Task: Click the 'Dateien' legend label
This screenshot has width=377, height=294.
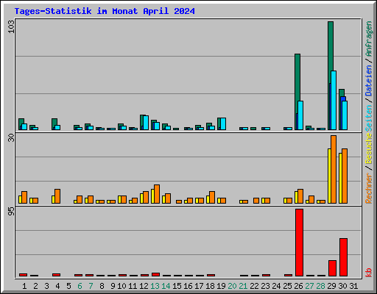Action: 368,80
